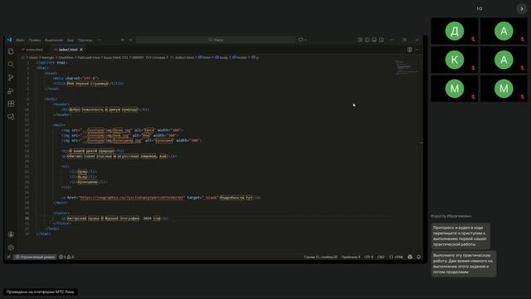Open the Extensions view
The image size is (531, 299).
(x=11, y=104)
